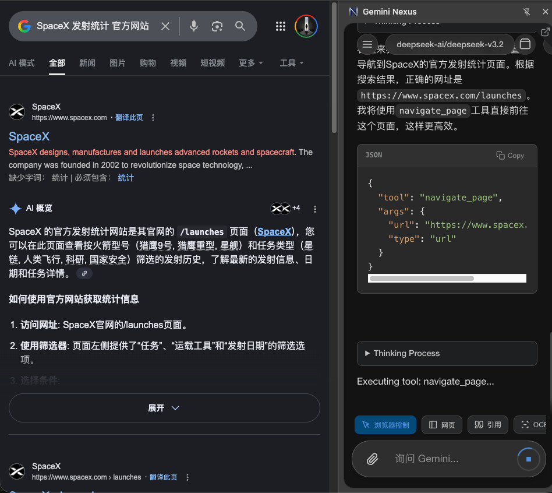The width and height of the screenshot is (552, 493).
Task: Open Gemini panel in external window
Action: 545,32
